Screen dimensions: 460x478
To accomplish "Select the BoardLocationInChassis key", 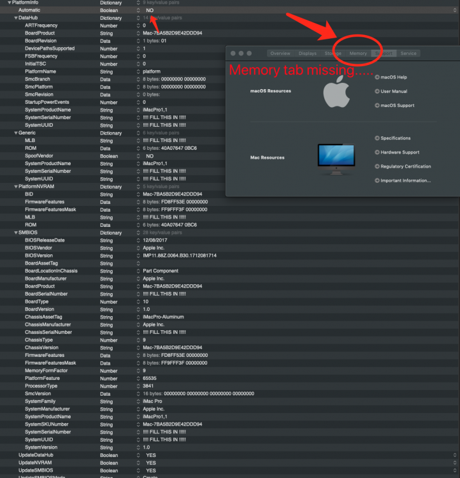I will pos(51,271).
